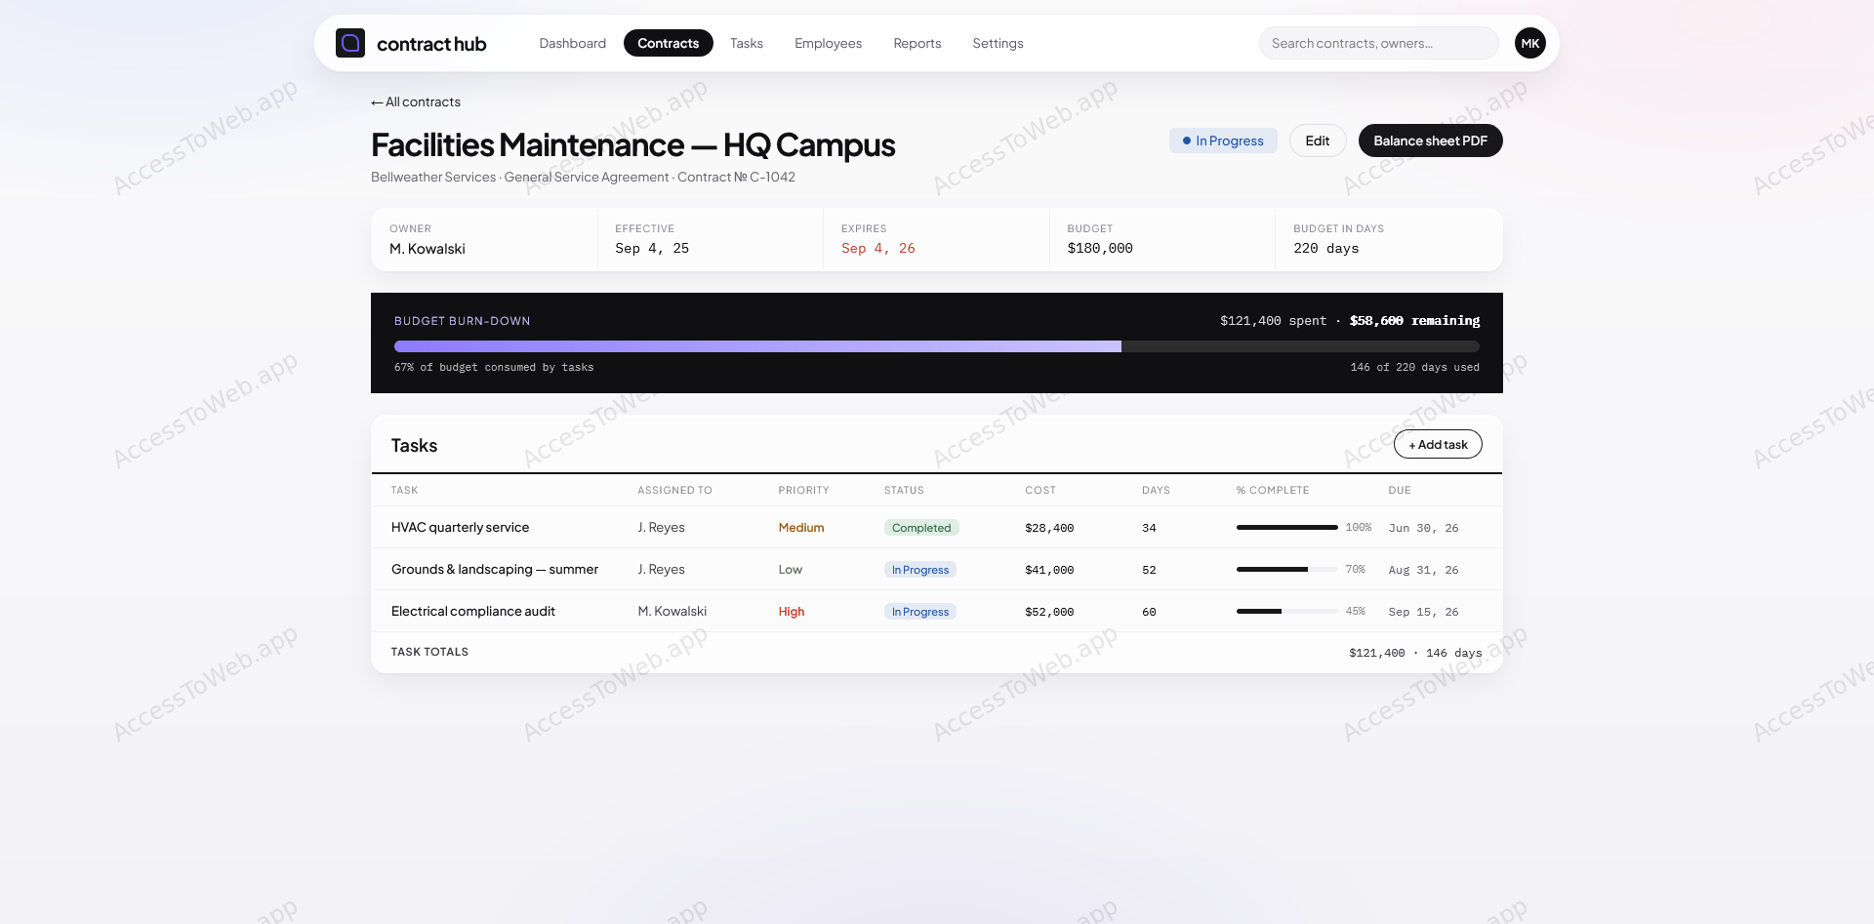
Task: Click the Priority column header
Action: point(804,490)
